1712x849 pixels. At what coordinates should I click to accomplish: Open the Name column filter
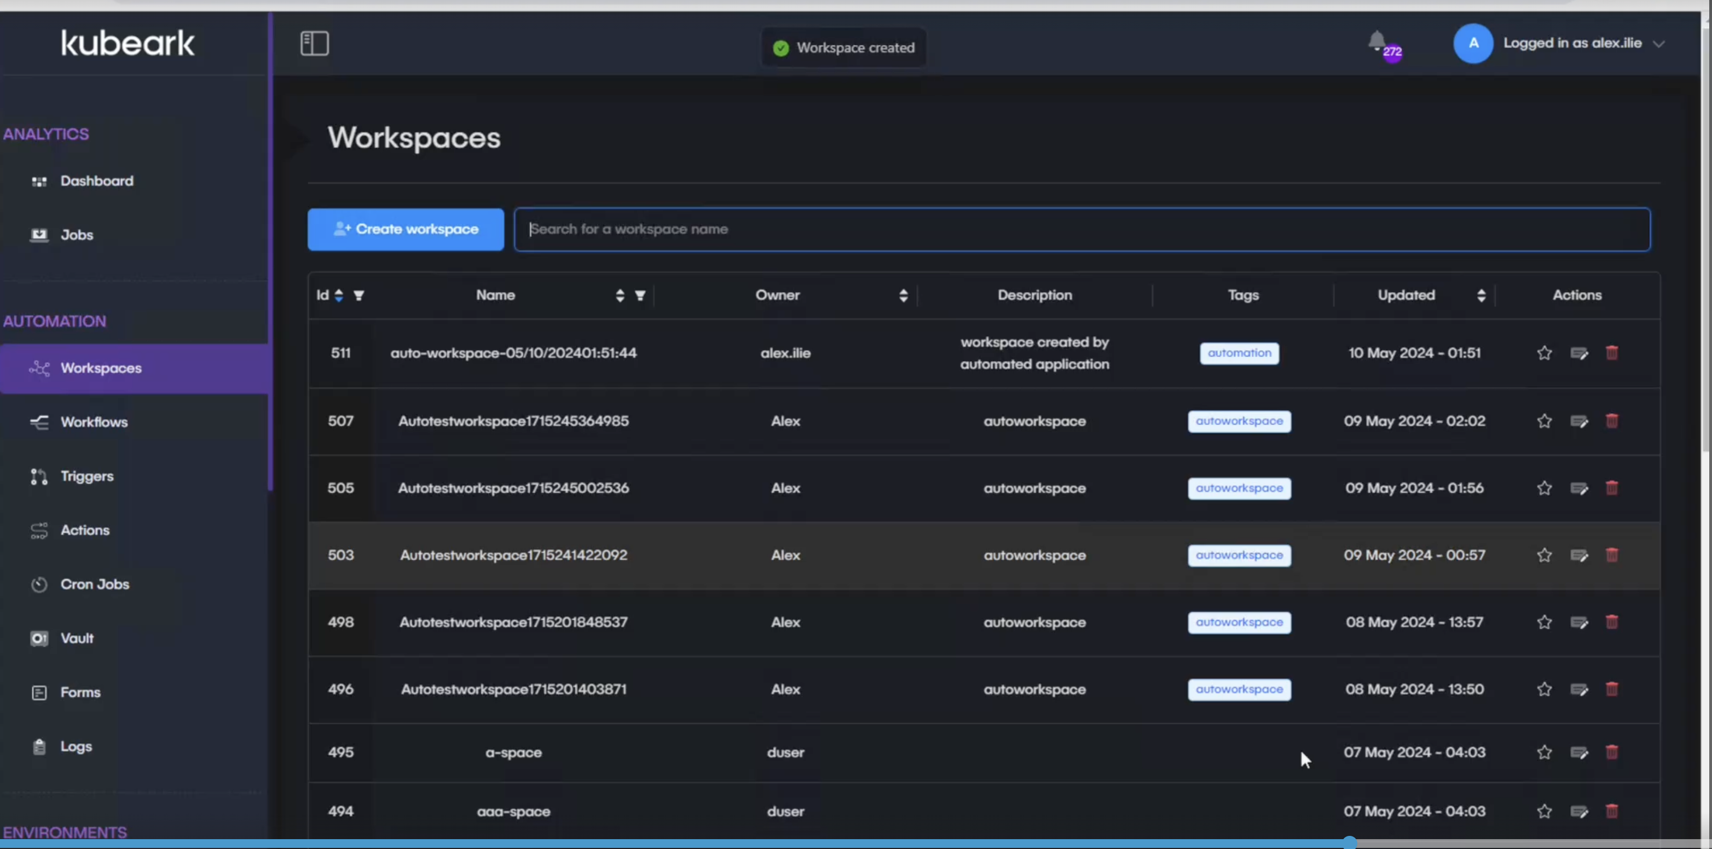tap(640, 295)
